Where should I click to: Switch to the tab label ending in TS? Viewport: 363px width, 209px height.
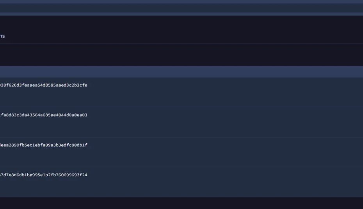pos(2,37)
